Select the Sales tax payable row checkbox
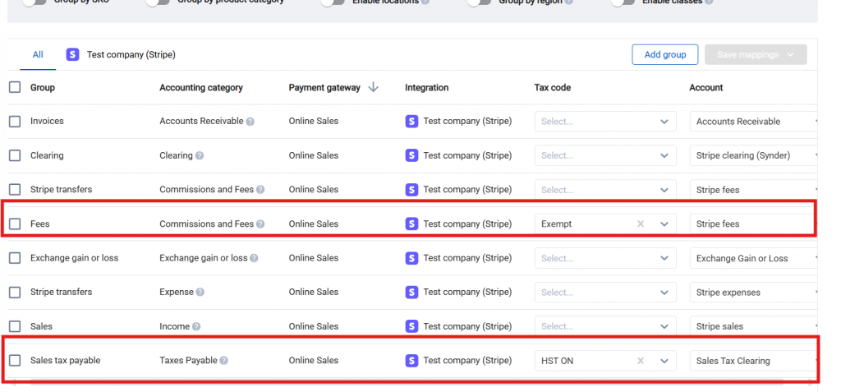841x392 pixels. click(15, 361)
